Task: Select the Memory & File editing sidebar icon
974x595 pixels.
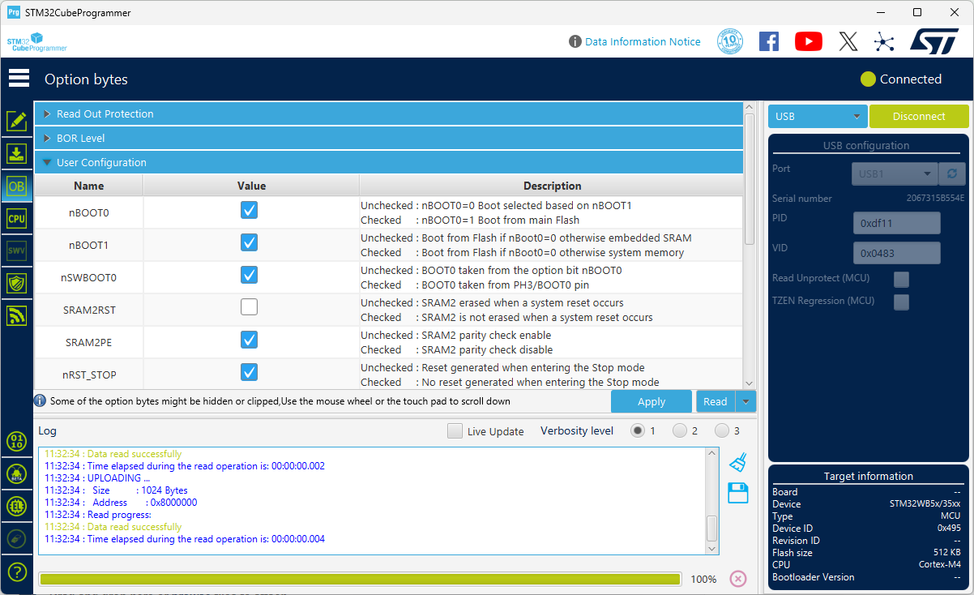Action: pos(16,121)
